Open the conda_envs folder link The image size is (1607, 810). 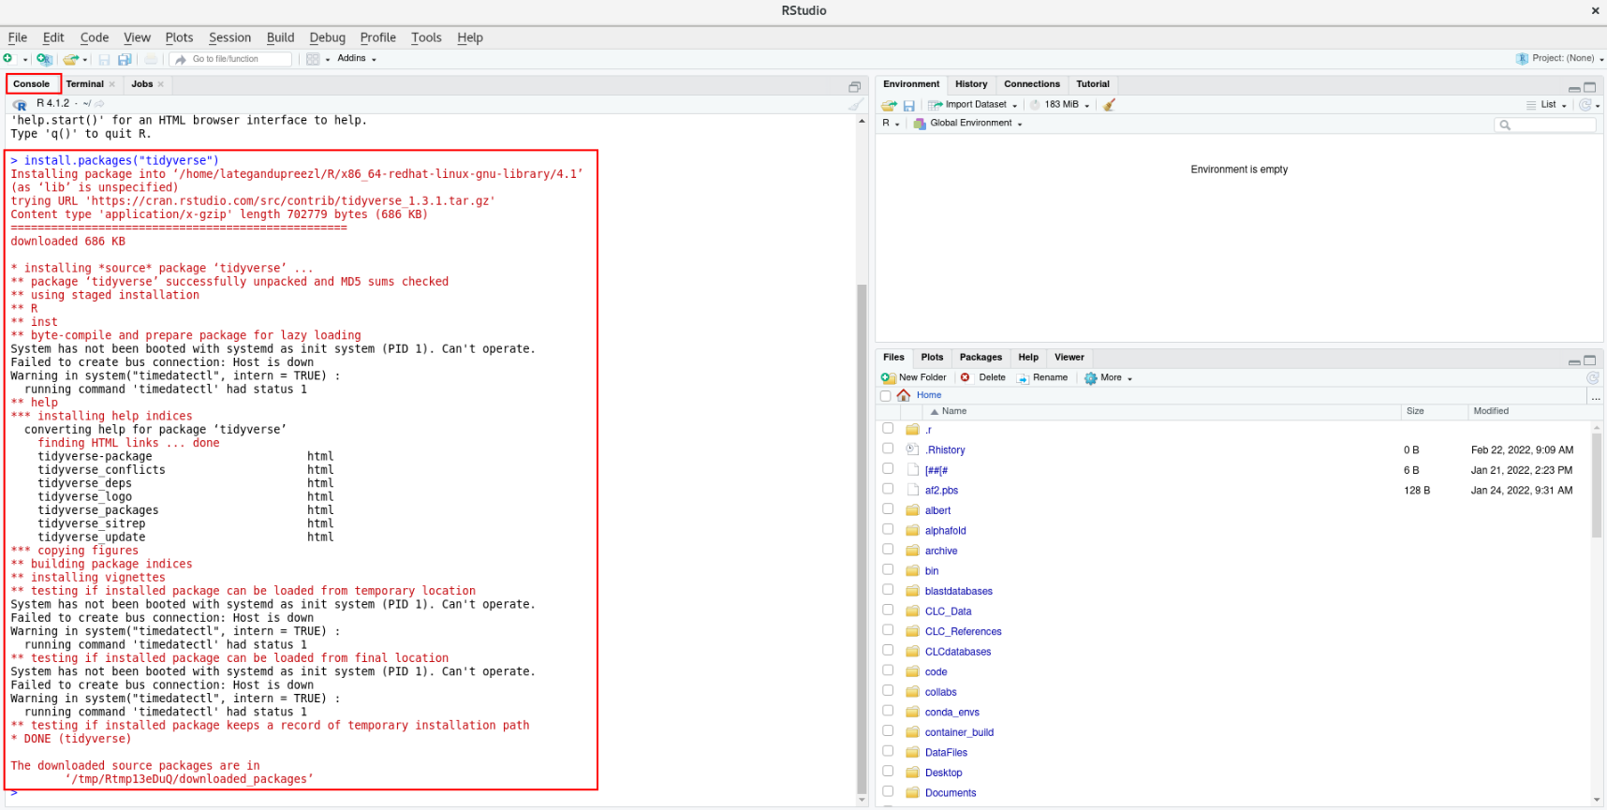coord(951,713)
